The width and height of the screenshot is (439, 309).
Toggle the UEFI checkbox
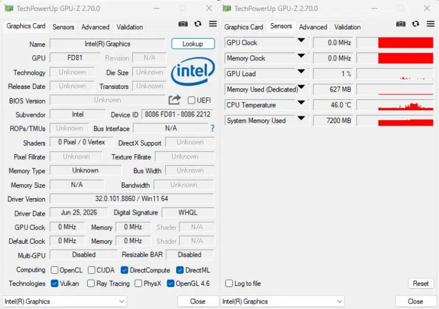point(191,100)
